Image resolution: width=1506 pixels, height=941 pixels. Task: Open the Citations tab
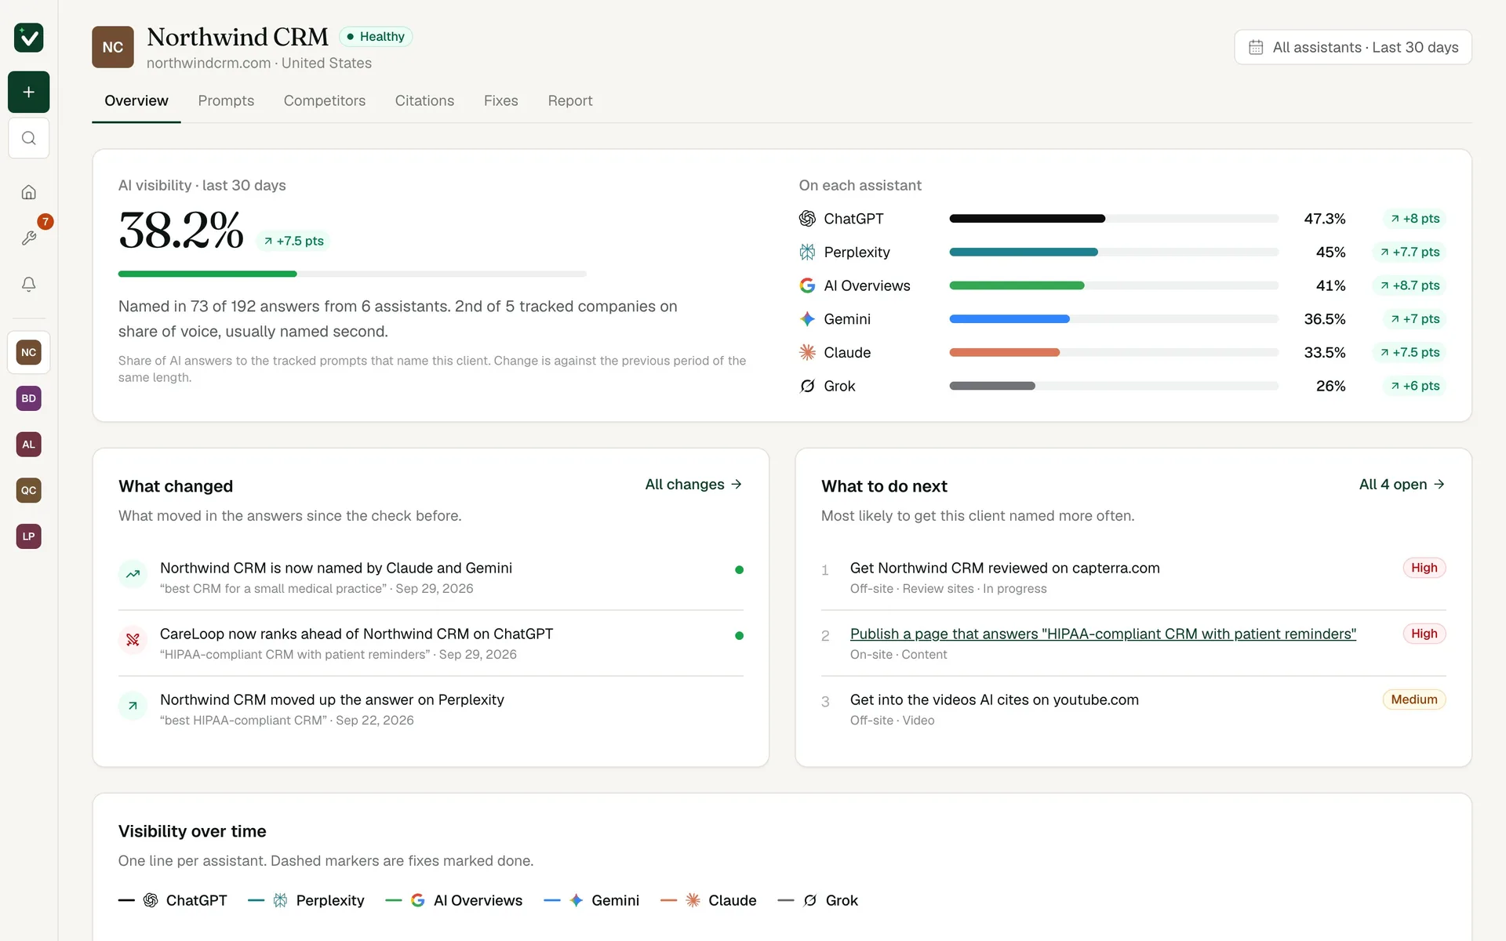[x=424, y=100]
